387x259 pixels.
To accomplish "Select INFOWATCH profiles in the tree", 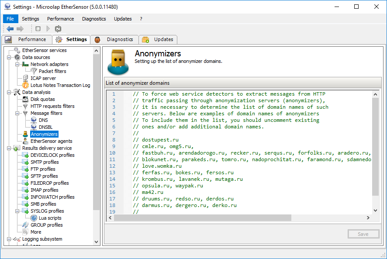I will (52, 197).
